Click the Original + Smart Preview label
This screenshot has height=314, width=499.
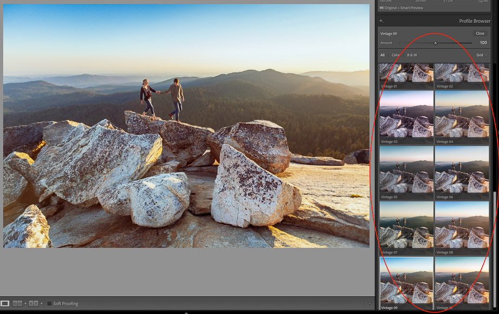(404, 8)
